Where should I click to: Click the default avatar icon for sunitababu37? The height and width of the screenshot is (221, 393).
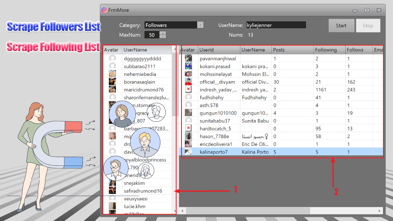pos(188,121)
